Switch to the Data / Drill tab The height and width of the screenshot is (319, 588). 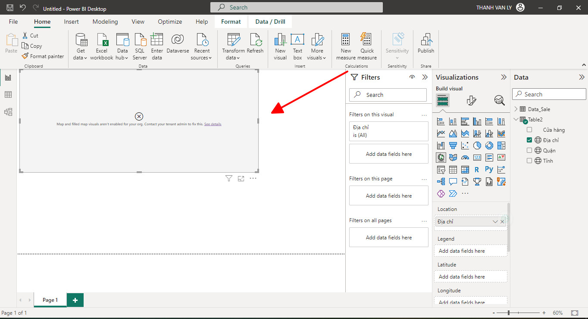coord(270,22)
